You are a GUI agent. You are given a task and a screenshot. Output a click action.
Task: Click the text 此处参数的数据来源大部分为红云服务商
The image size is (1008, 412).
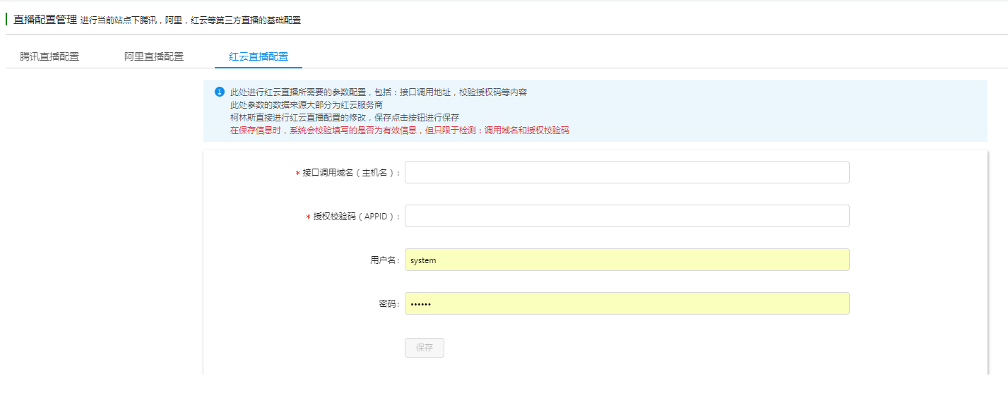(307, 105)
